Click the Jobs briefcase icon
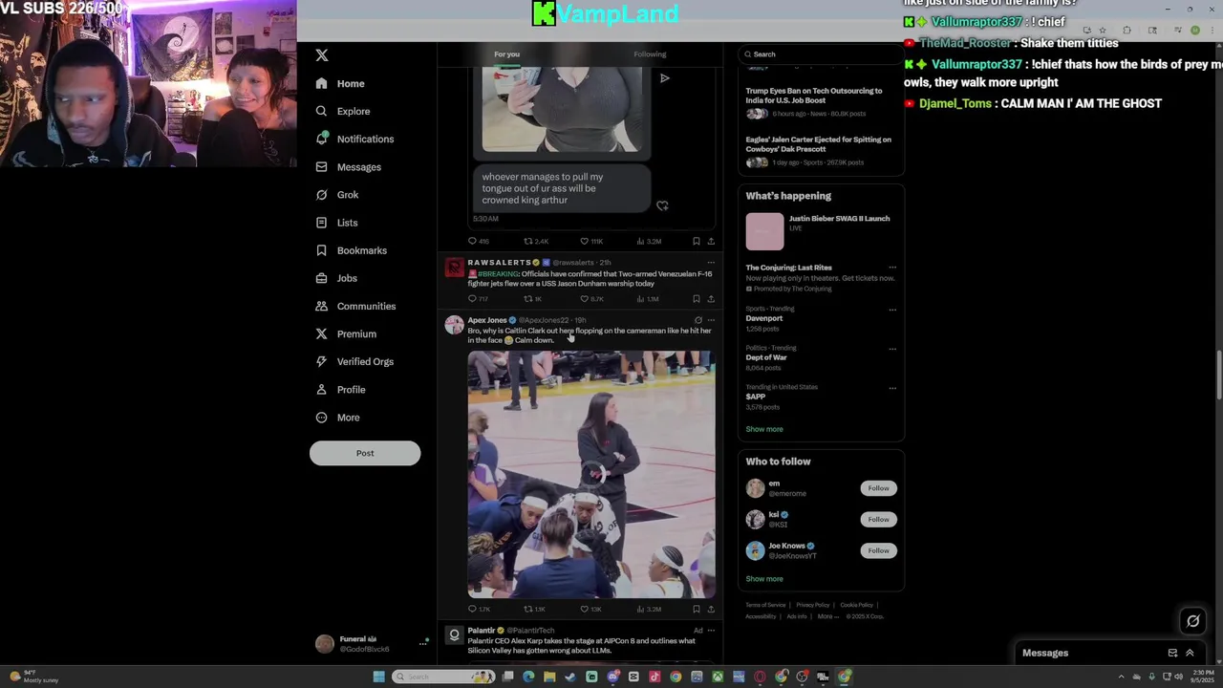The width and height of the screenshot is (1223, 688). [321, 278]
